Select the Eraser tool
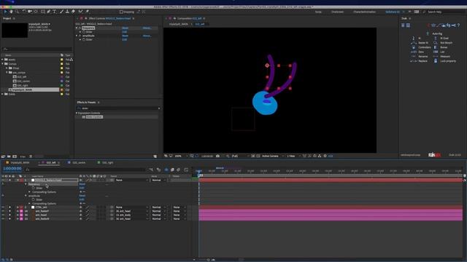Image resolution: width=467 pixels, height=262 pixels. [x=73, y=12]
